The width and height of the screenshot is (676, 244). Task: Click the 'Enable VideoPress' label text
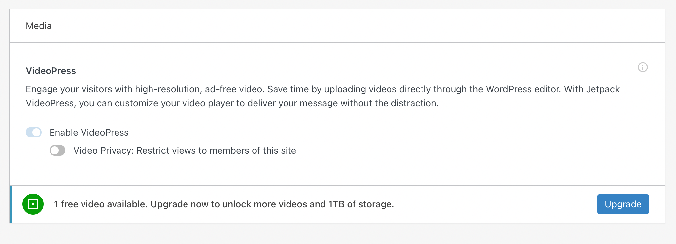tap(89, 132)
